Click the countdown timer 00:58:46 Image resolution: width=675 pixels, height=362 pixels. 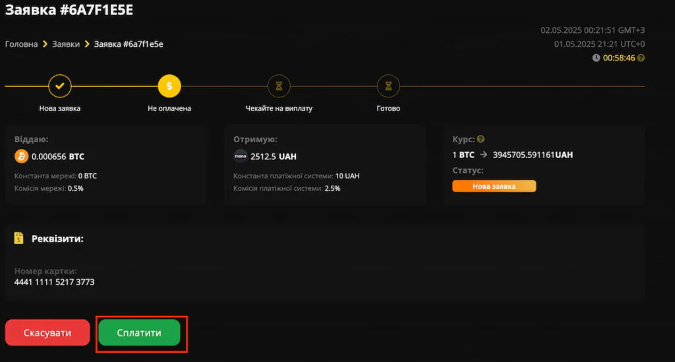[619, 58]
